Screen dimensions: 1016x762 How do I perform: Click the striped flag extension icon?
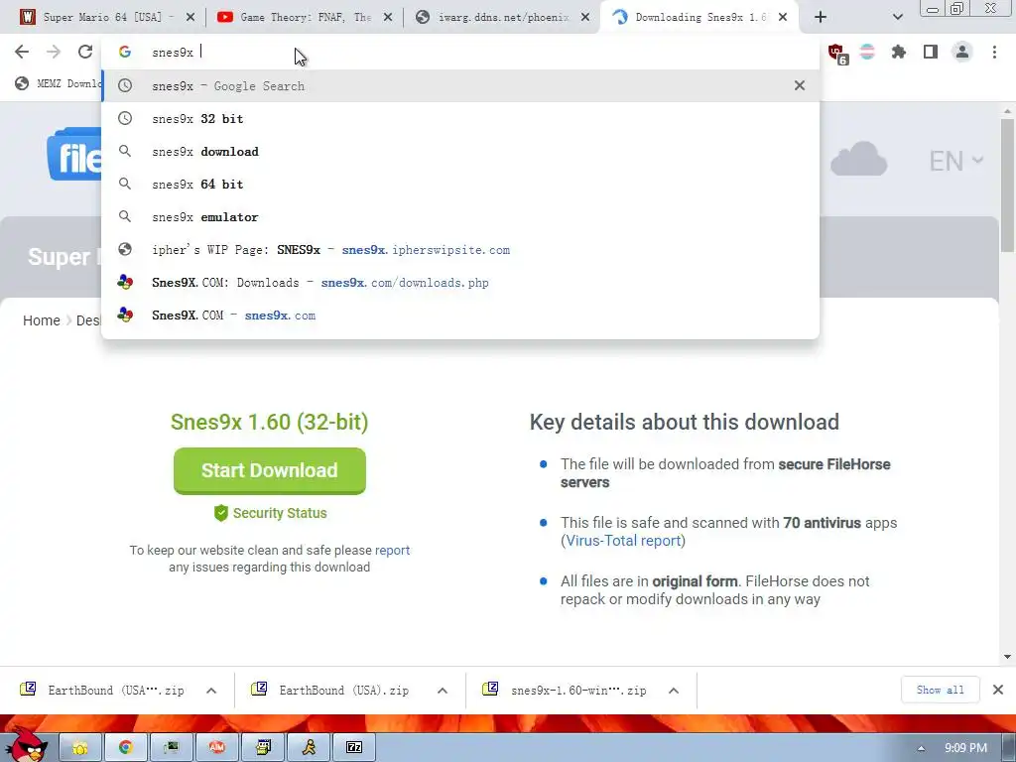point(867,52)
